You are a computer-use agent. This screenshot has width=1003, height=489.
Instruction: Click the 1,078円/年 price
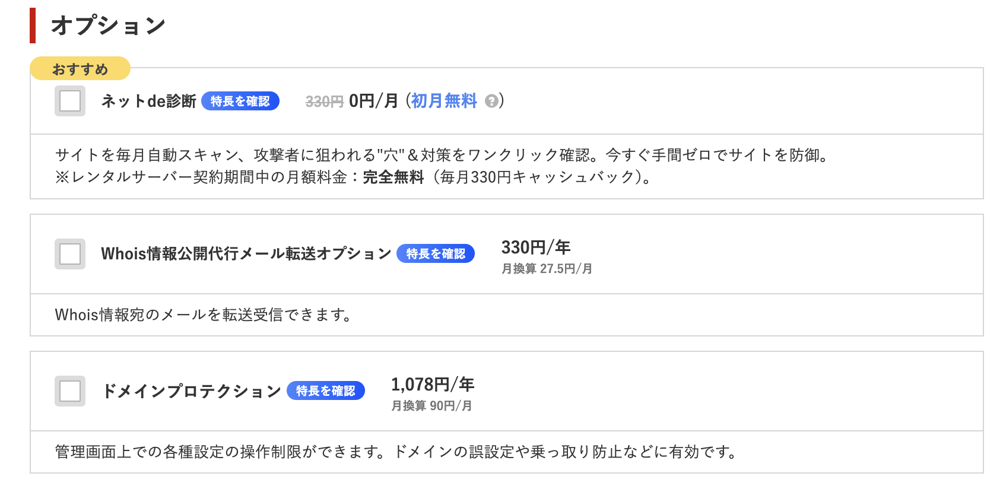[x=432, y=385]
